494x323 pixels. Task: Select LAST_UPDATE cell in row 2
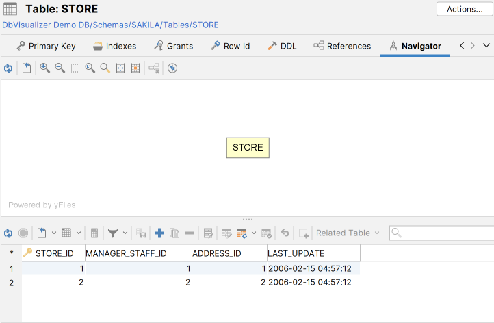coord(313,283)
